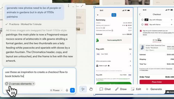Expand Offers and promo codes row
The image size is (174, 99).
[114, 61]
